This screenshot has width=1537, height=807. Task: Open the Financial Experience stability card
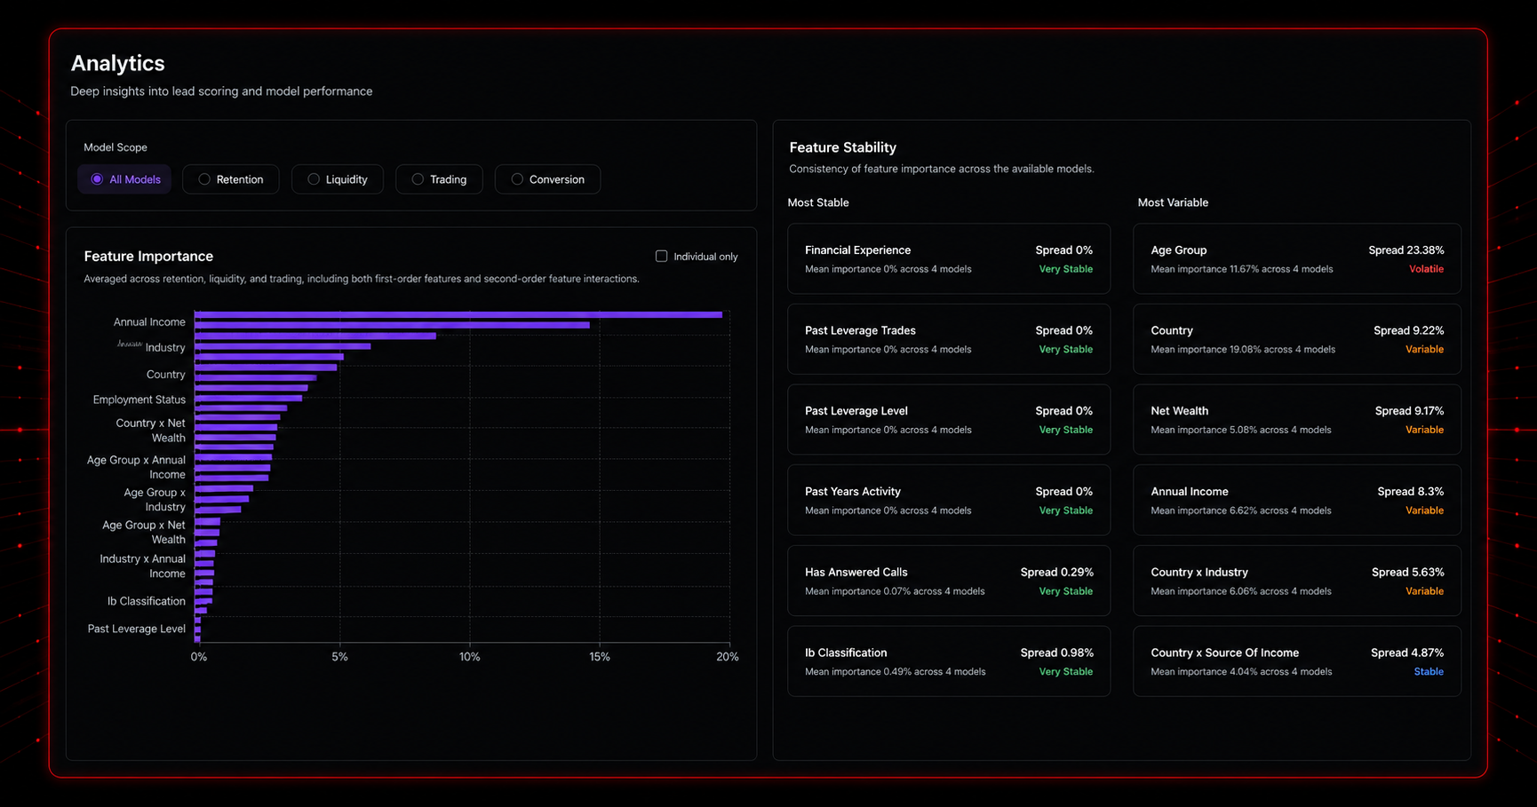(x=949, y=258)
